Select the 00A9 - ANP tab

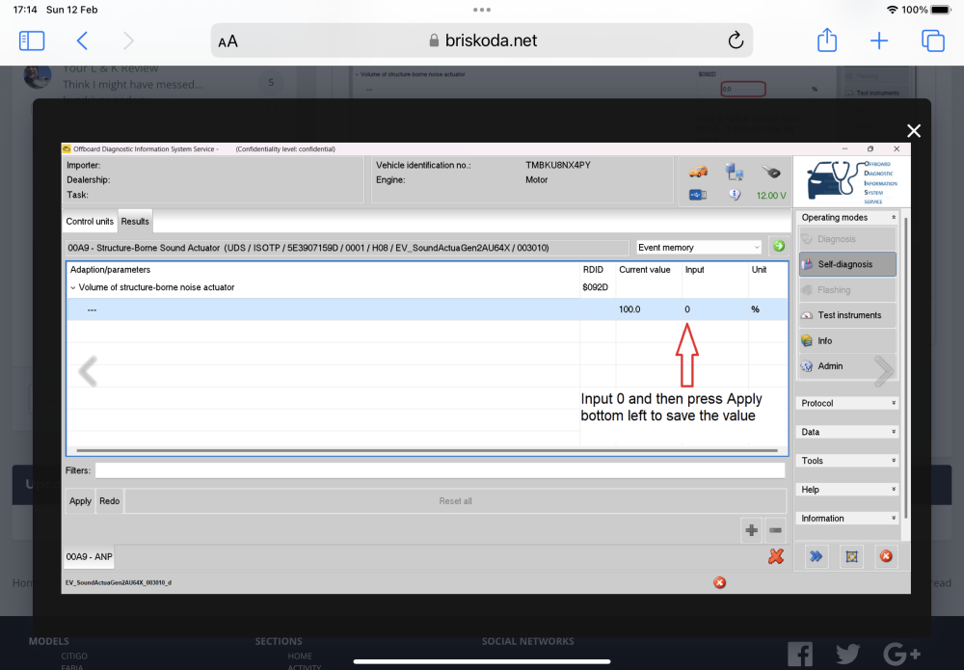tap(89, 557)
